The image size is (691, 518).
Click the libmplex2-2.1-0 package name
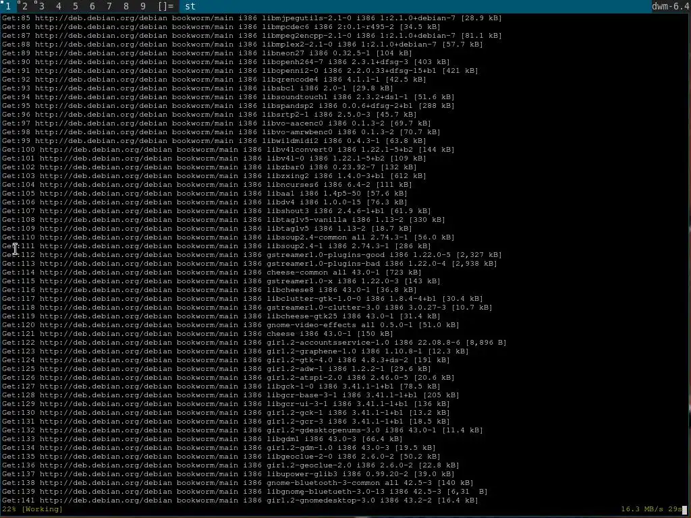click(298, 45)
